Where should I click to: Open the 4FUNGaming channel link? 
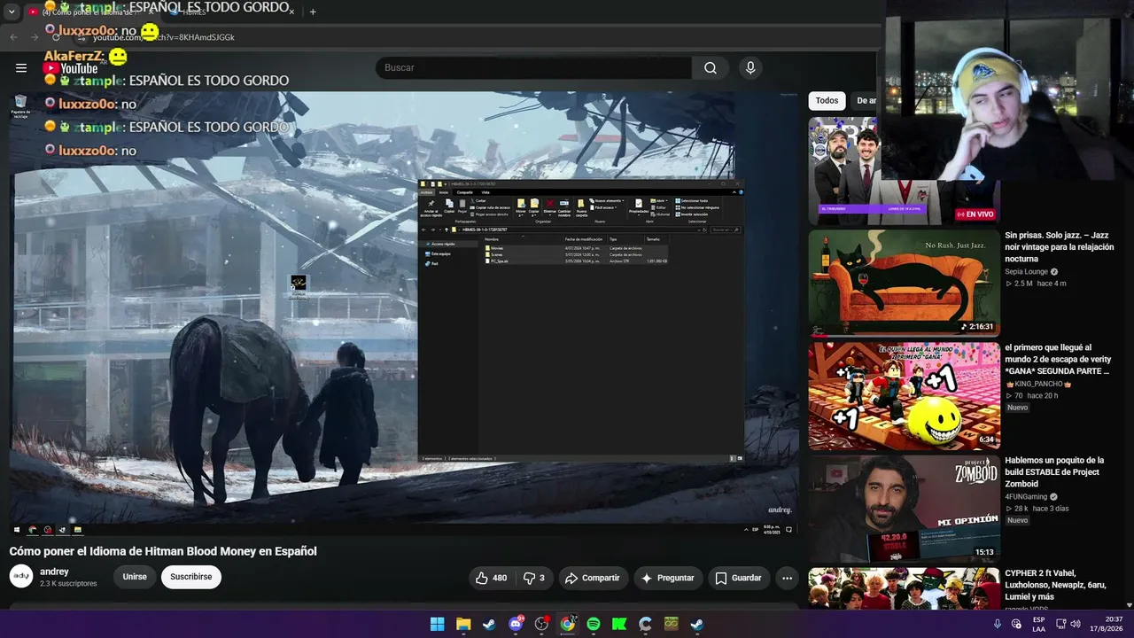pos(1026,496)
